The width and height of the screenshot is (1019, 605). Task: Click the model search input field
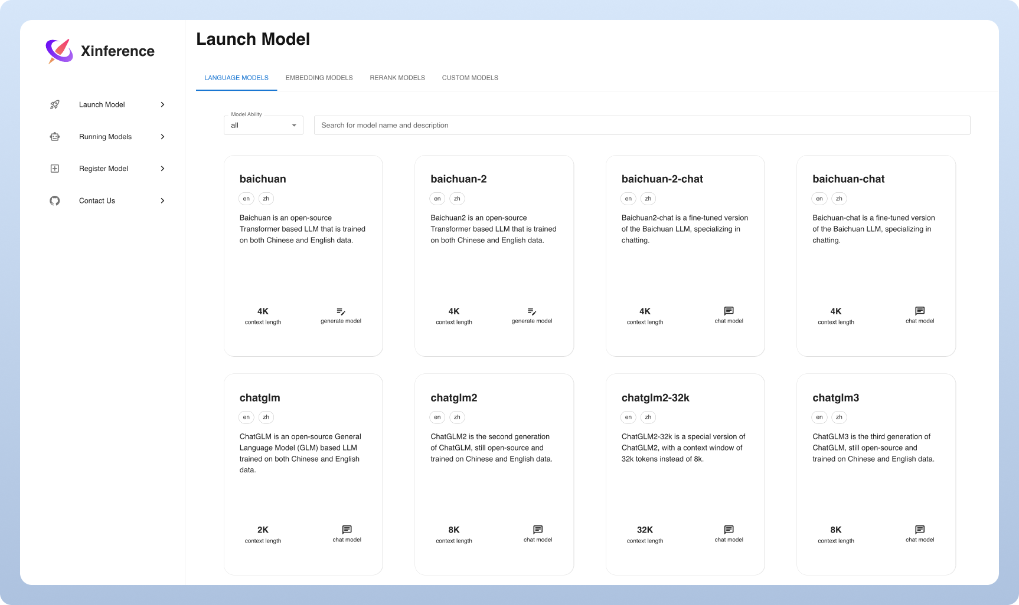[x=642, y=125]
